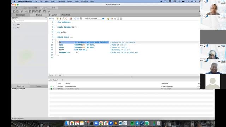Switch to the Administration tab
226x127 pixels.
(20, 15)
